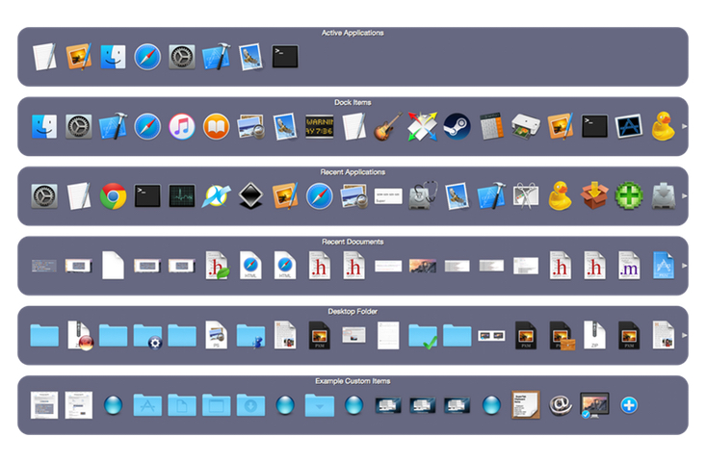
Task: Open System Preferences in Active Applications row
Action: pos(182,57)
